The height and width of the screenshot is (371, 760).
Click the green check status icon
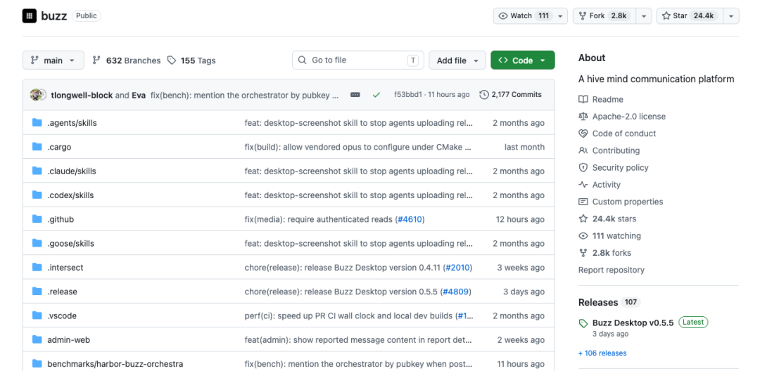tap(376, 95)
